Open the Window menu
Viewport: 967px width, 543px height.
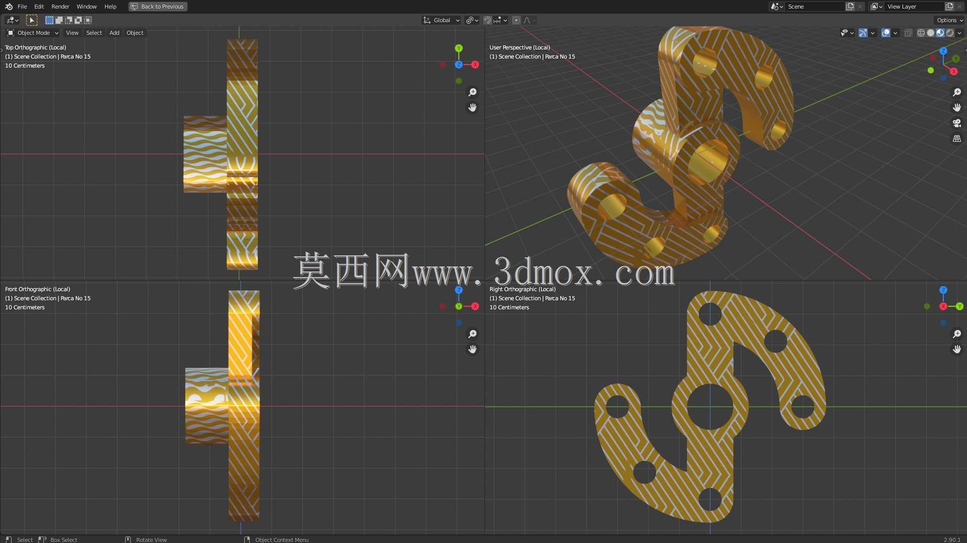click(x=86, y=7)
